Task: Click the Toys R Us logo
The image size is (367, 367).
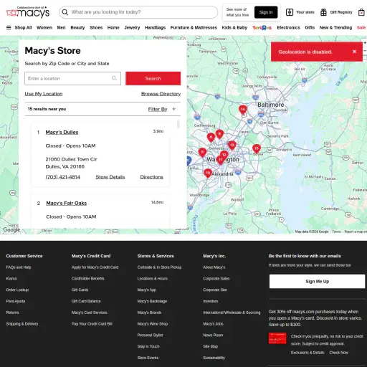Action: 262,28
